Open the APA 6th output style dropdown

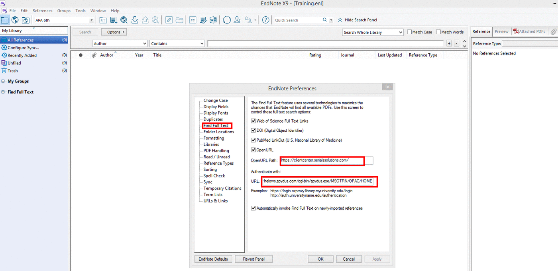(91, 20)
